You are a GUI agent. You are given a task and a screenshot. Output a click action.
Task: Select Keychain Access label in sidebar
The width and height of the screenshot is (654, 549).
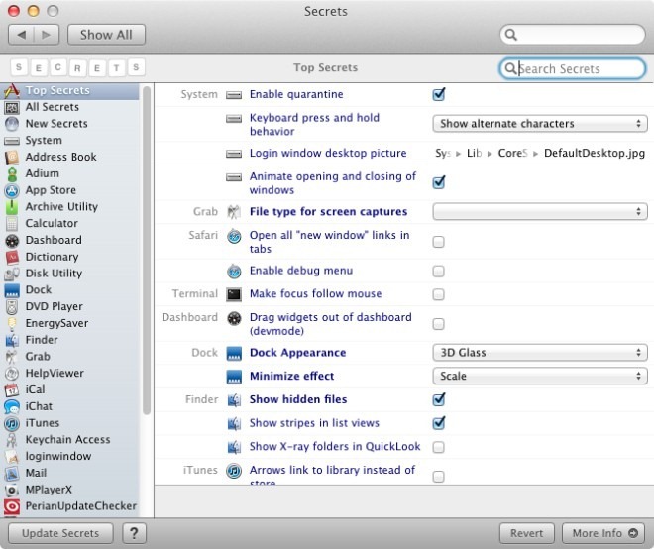click(x=67, y=440)
